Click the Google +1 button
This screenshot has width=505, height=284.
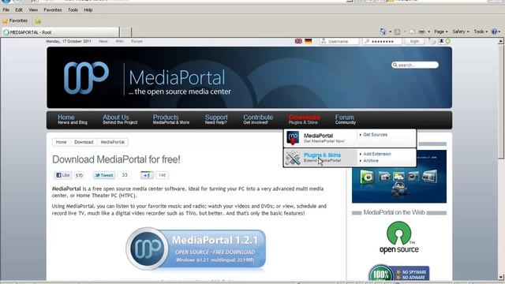(x=147, y=175)
